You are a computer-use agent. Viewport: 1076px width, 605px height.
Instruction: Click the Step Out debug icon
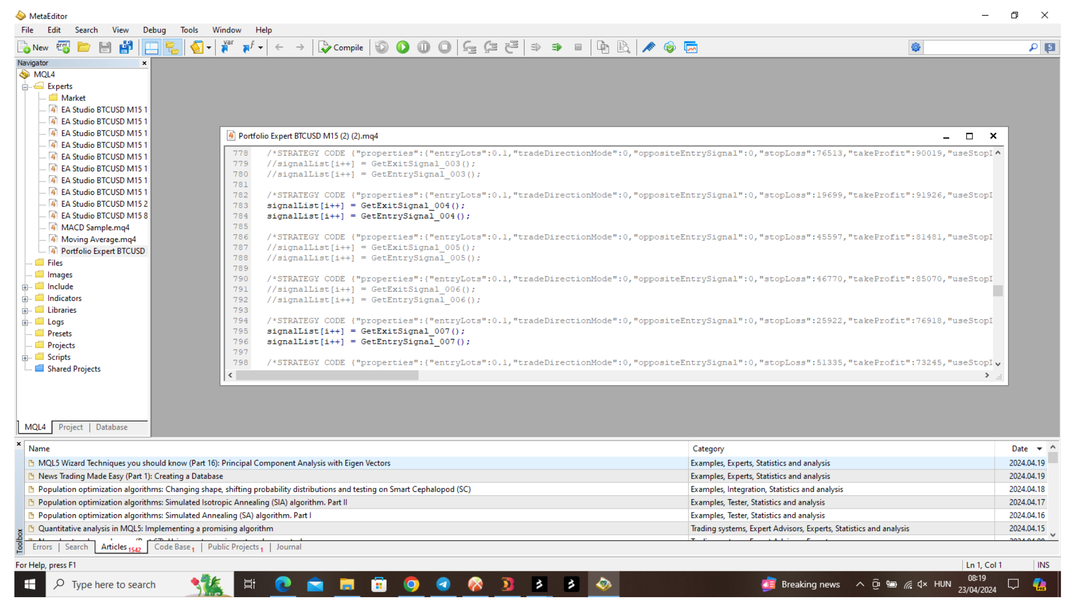pos(512,48)
